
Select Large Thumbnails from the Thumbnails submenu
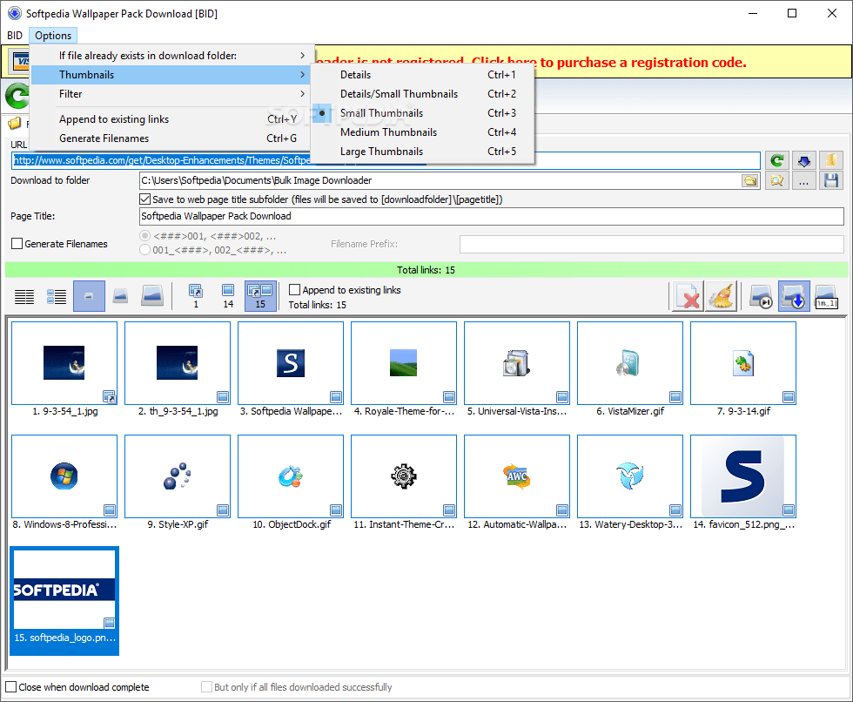[x=384, y=151]
